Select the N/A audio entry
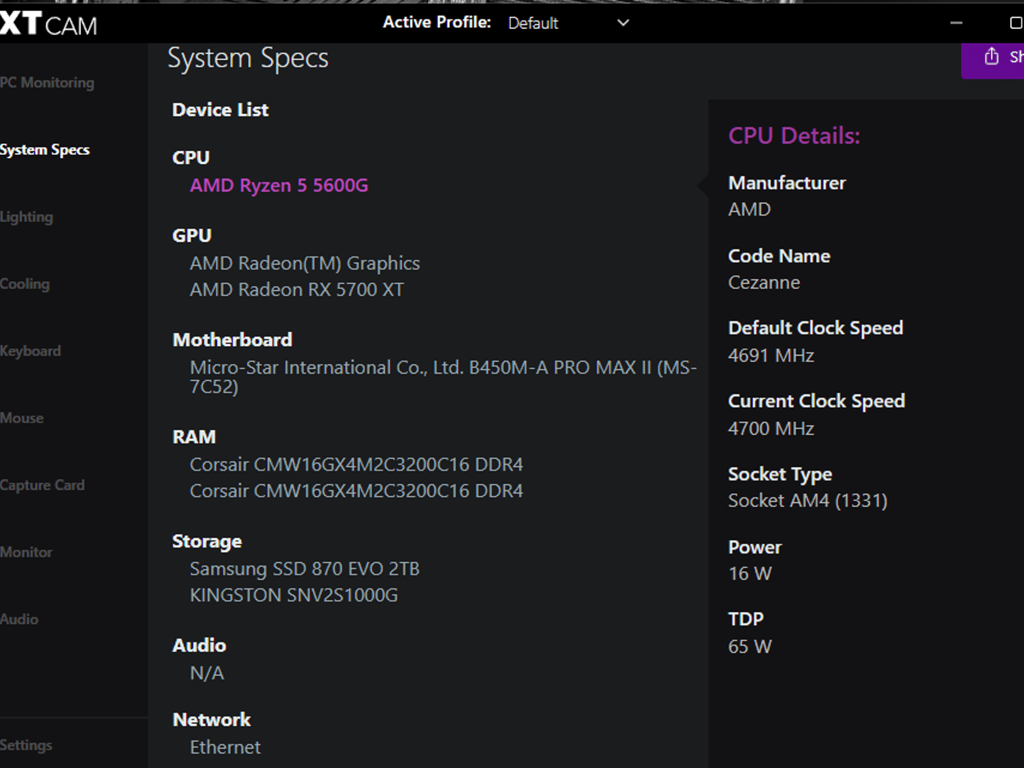This screenshot has width=1024, height=768. point(207,673)
